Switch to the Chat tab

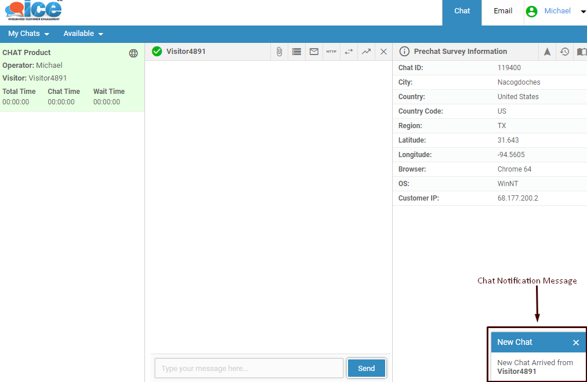462,11
